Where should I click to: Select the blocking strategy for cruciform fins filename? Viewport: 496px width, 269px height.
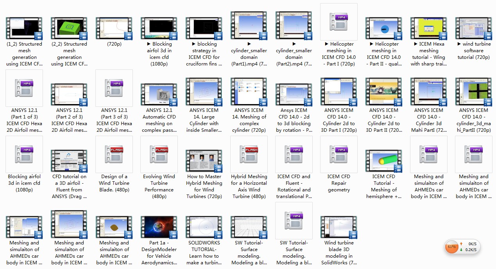tap(204, 54)
